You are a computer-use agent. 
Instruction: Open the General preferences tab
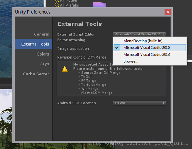point(41,34)
